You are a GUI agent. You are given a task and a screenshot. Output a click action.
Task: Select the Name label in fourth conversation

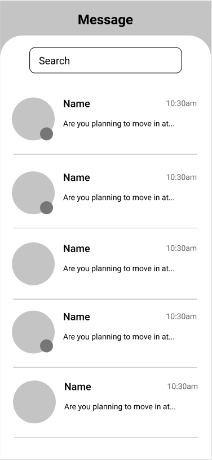(x=77, y=317)
